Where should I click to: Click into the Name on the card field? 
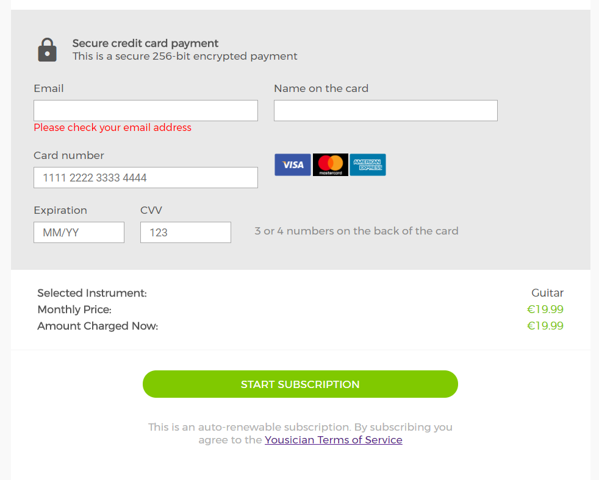[386, 111]
